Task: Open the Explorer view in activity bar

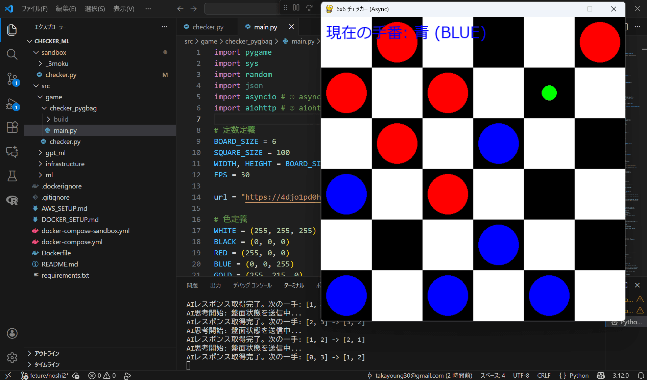Action: tap(12, 30)
